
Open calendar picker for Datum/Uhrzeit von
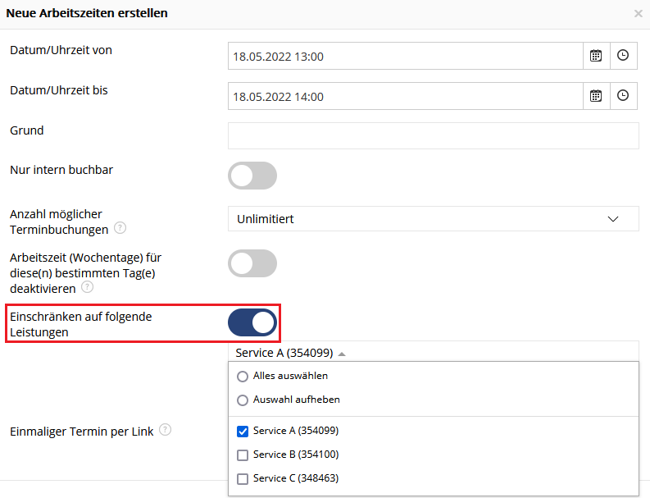(x=596, y=56)
